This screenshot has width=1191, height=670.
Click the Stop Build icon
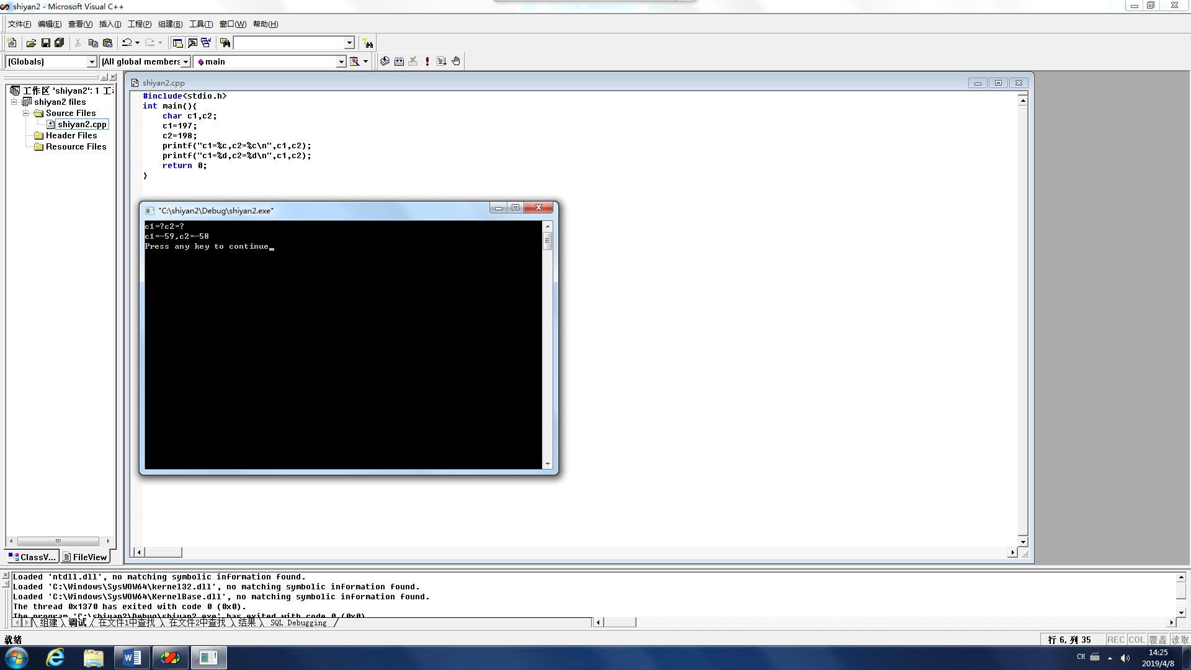(x=413, y=61)
